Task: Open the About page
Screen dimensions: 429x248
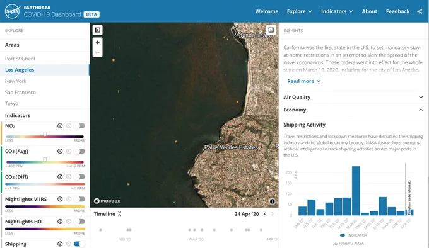Action: pos(369,11)
